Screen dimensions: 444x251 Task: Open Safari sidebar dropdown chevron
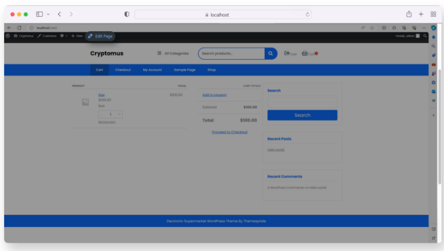pyautogui.click(x=48, y=14)
